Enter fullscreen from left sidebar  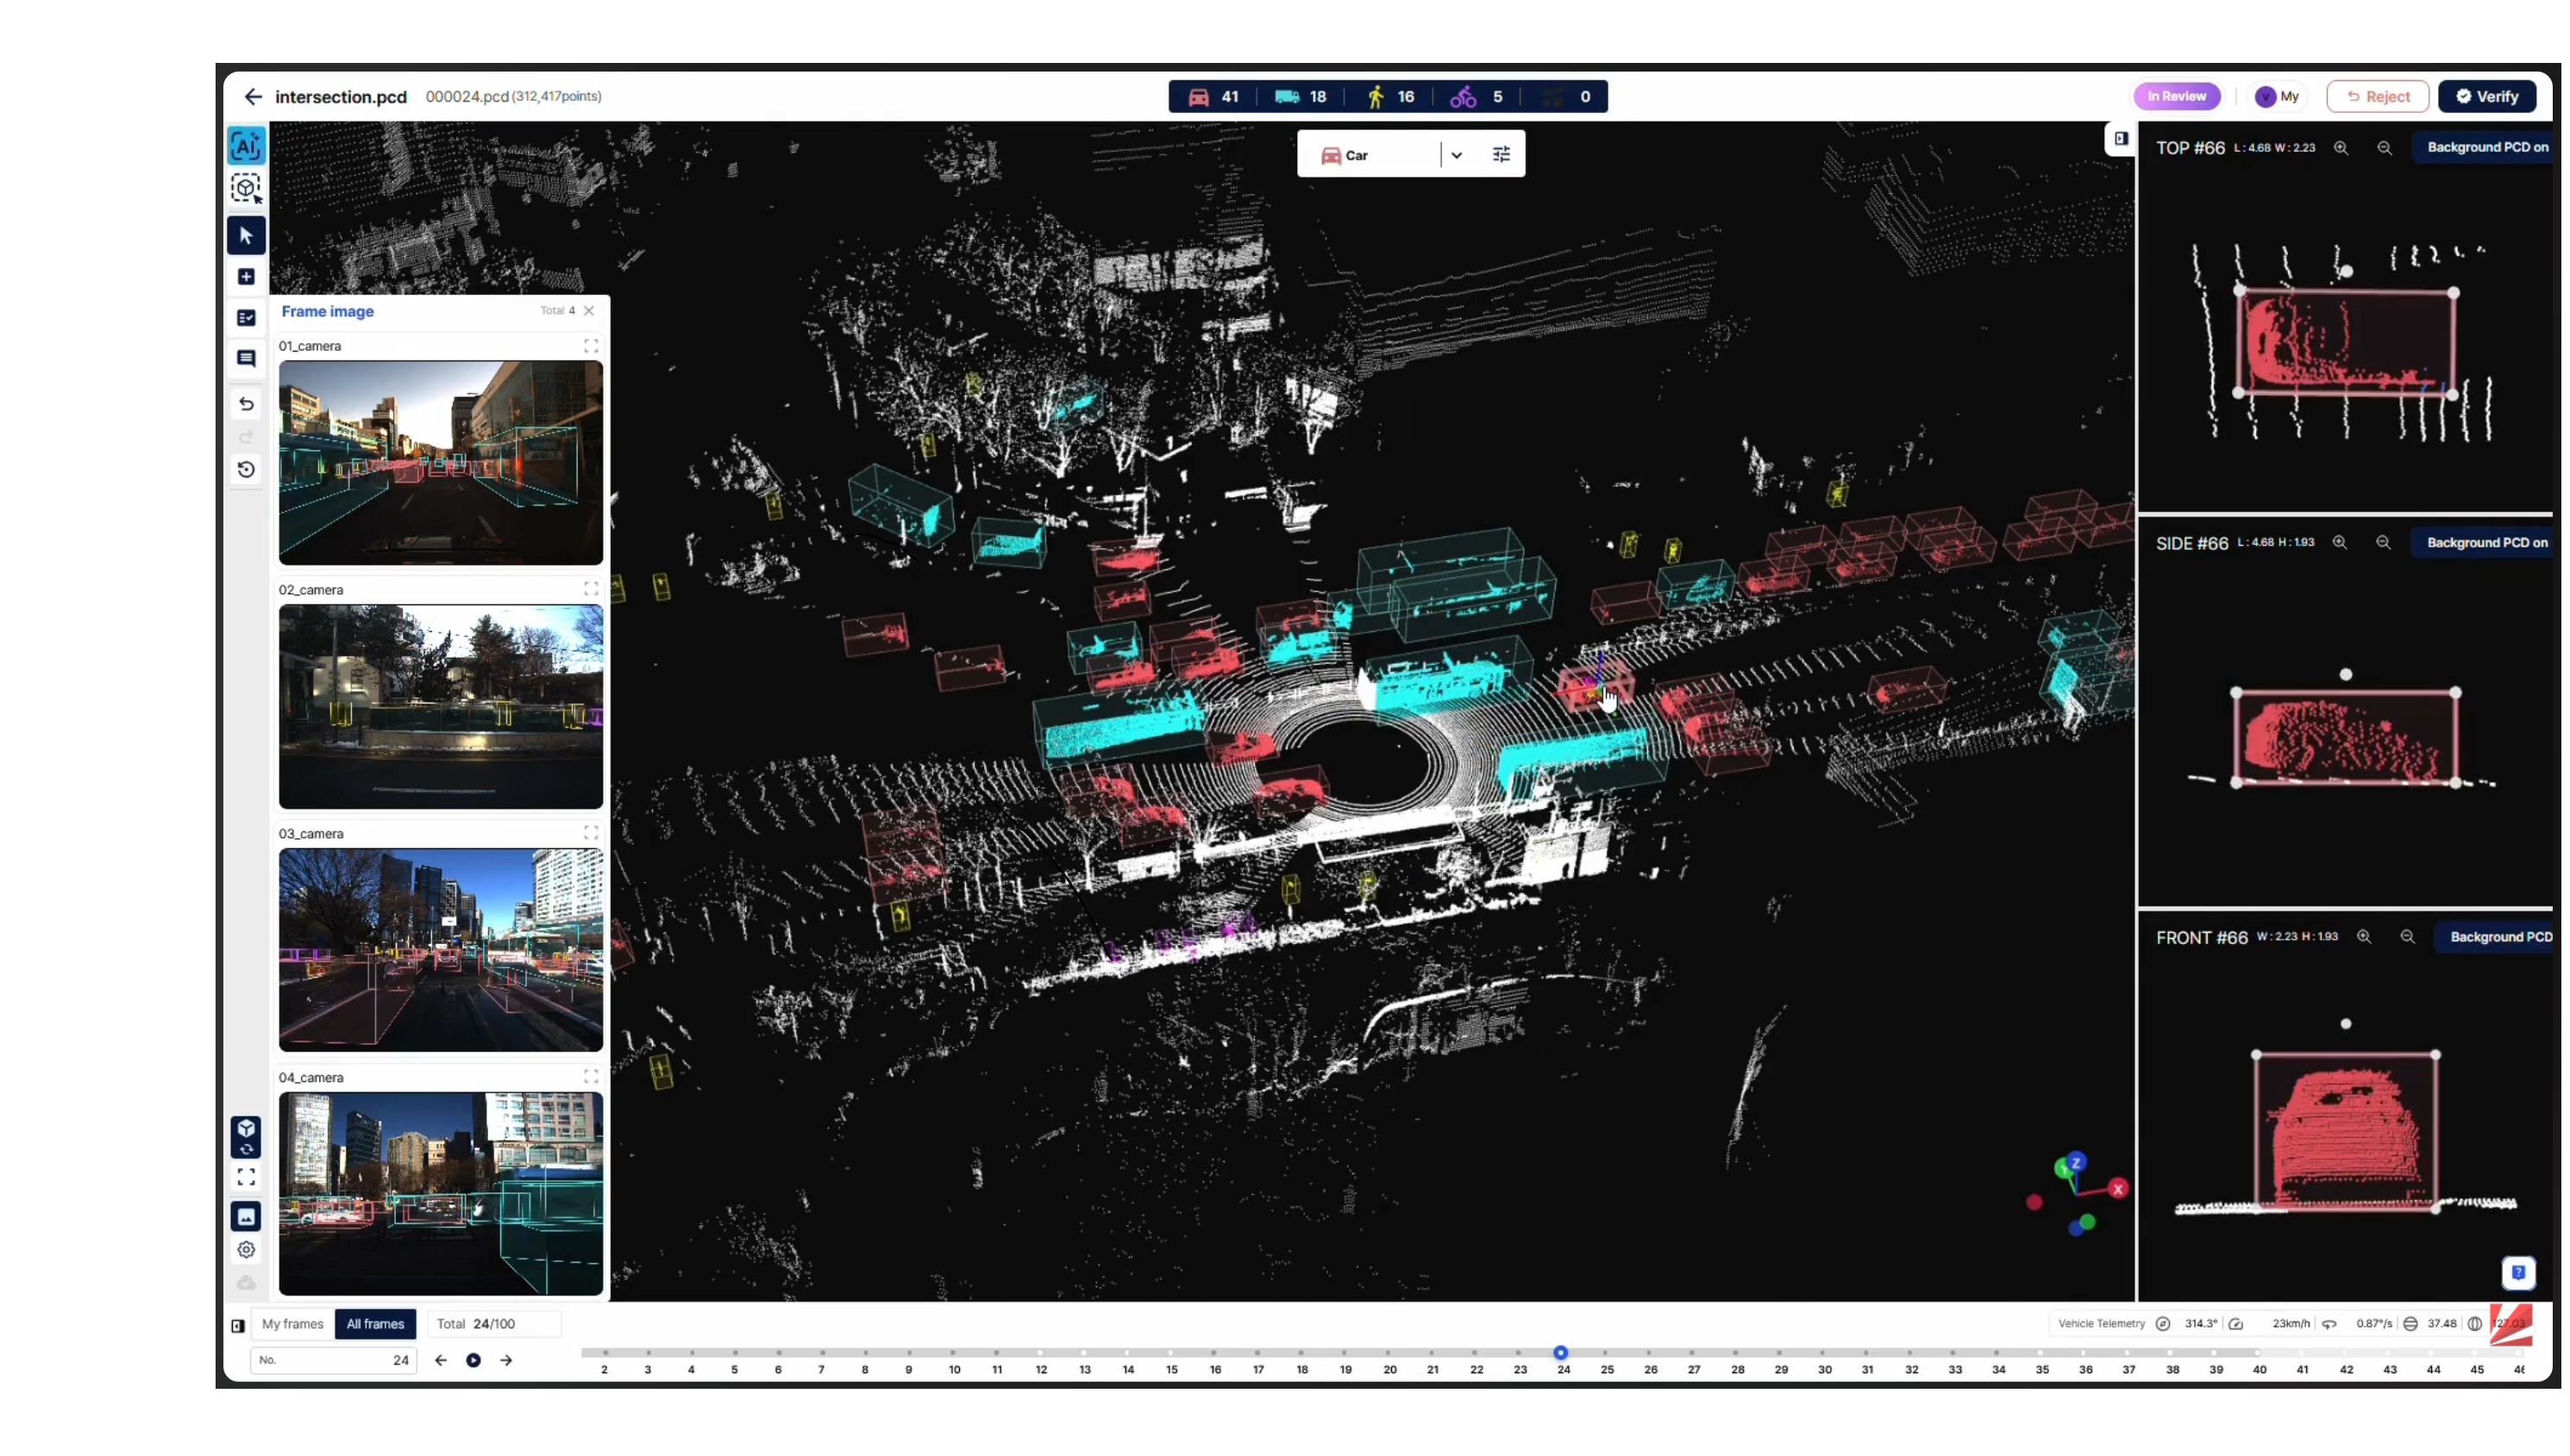coord(246,1177)
